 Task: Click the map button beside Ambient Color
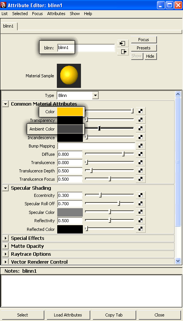141,129
